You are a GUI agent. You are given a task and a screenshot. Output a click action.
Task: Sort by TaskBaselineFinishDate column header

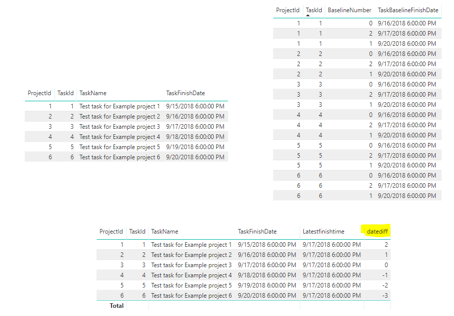click(x=408, y=10)
